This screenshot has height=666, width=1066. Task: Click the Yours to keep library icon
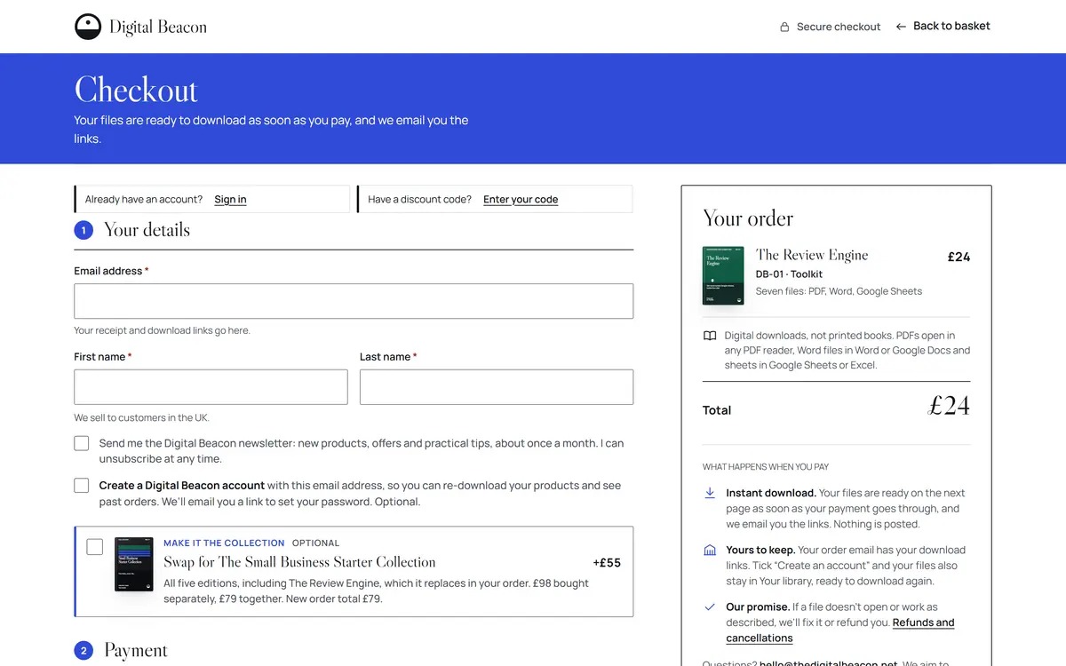click(x=710, y=551)
